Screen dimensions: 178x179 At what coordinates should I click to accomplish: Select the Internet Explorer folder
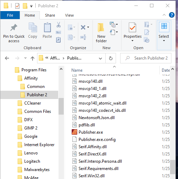pyautogui.click(x=39, y=145)
